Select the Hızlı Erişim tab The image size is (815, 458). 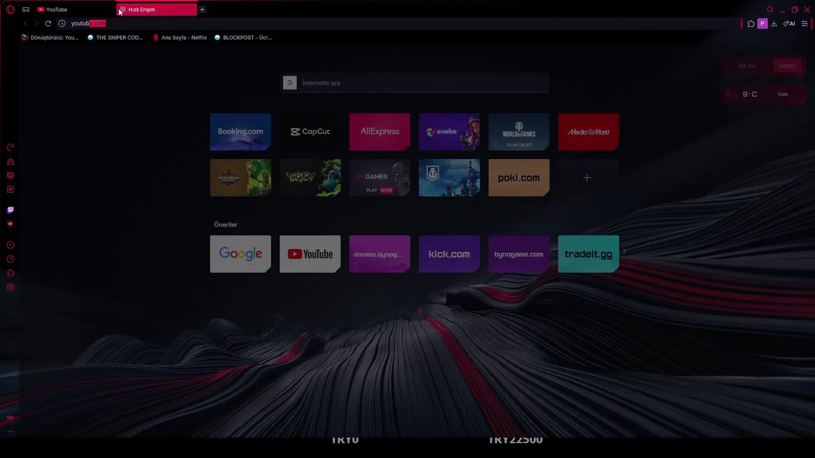point(157,10)
